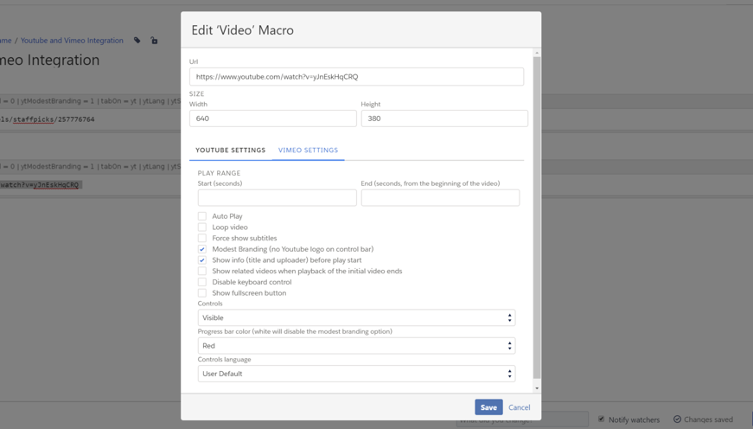Screen dimensions: 753x429
Task: Click the scrollbar down arrow in dialog
Action: point(537,388)
